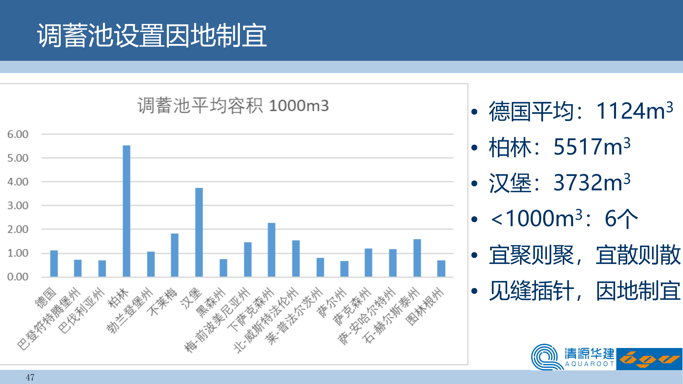The height and width of the screenshot is (384, 683).
Task: Click the chart title 调蓄池平均容积 1000m3
Action: (233, 106)
